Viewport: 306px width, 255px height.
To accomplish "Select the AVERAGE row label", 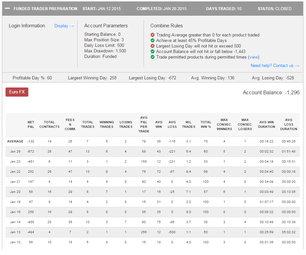I will [x=15, y=141].
